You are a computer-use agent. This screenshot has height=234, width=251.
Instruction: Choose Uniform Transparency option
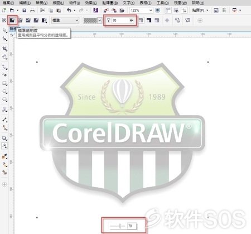click(12, 20)
